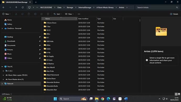Click the Rename toolbar icon
The image size is (181, 102).
pos(35,14)
